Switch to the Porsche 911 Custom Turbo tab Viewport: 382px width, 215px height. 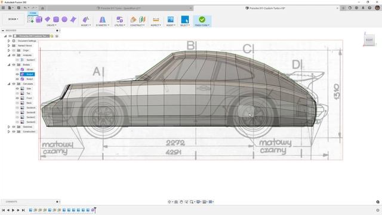coord(267,8)
